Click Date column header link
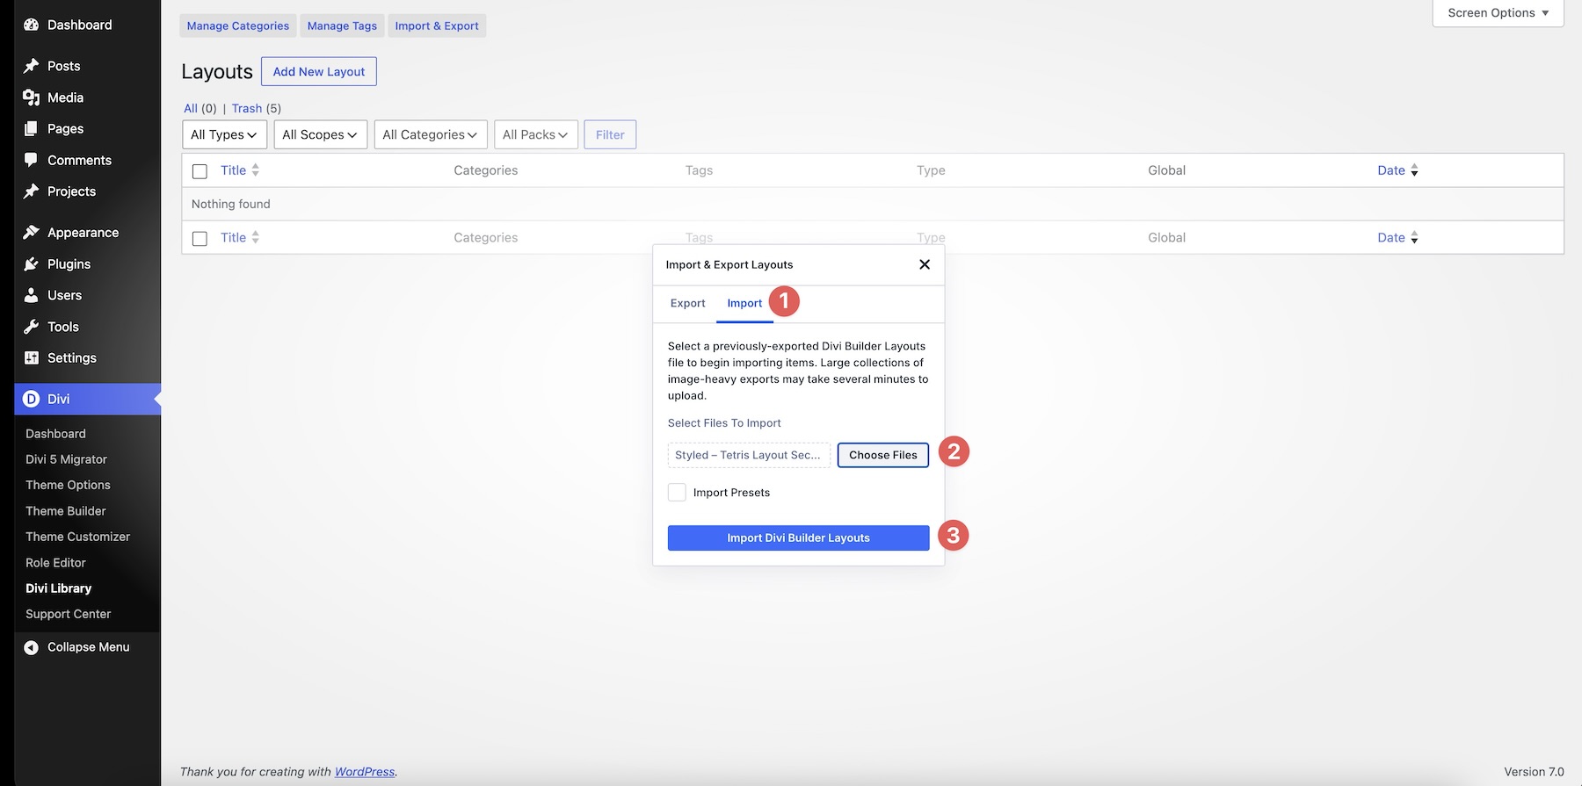The height and width of the screenshot is (786, 1582). click(x=1391, y=170)
